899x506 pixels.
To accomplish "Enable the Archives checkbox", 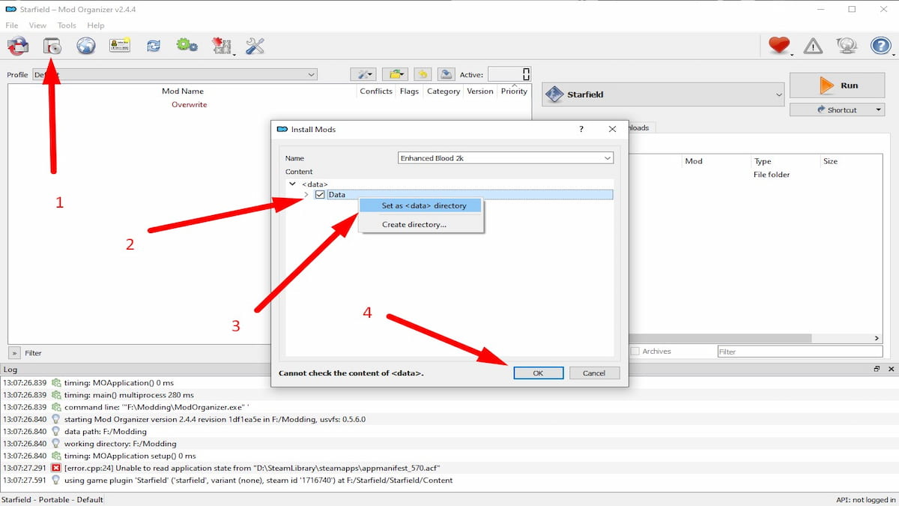I will pyautogui.click(x=634, y=351).
